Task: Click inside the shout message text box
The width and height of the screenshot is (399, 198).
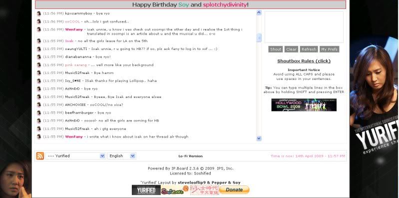Action: [x=304, y=27]
